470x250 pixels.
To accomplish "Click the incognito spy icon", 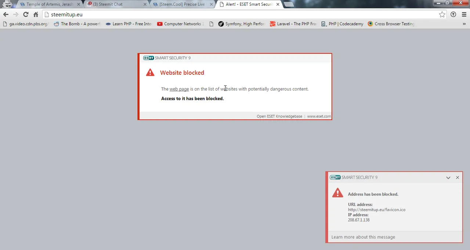I will pos(7,4).
